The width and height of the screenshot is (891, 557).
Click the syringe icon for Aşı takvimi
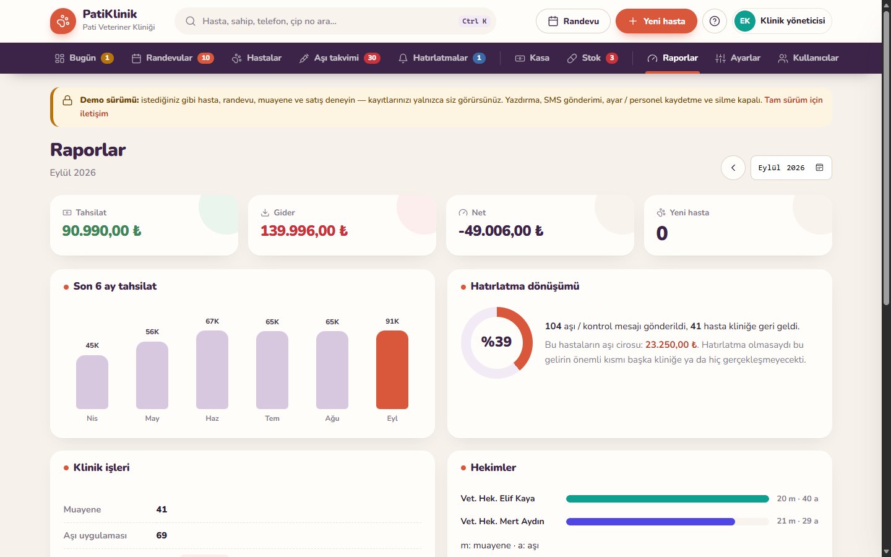click(x=304, y=58)
